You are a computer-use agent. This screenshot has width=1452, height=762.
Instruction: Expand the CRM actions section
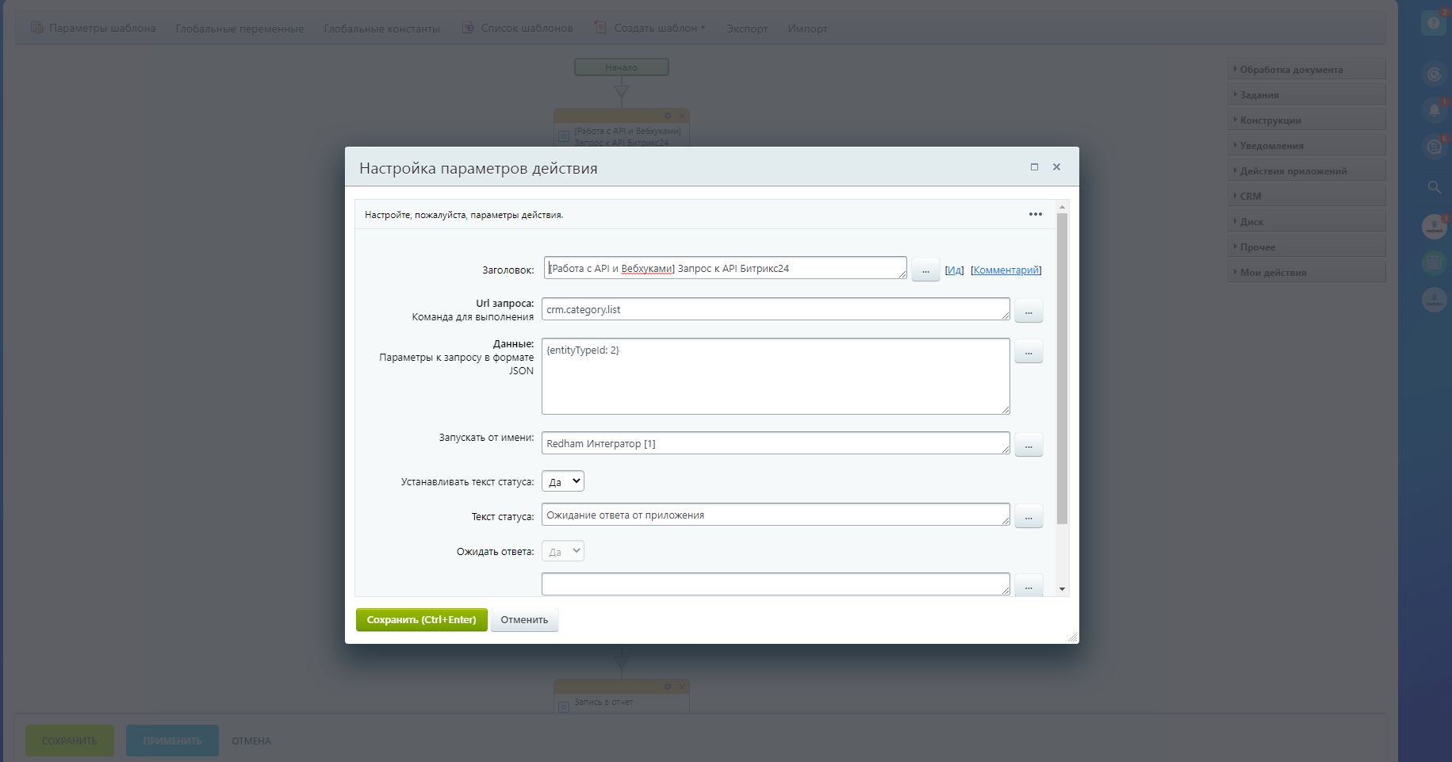pos(1250,196)
